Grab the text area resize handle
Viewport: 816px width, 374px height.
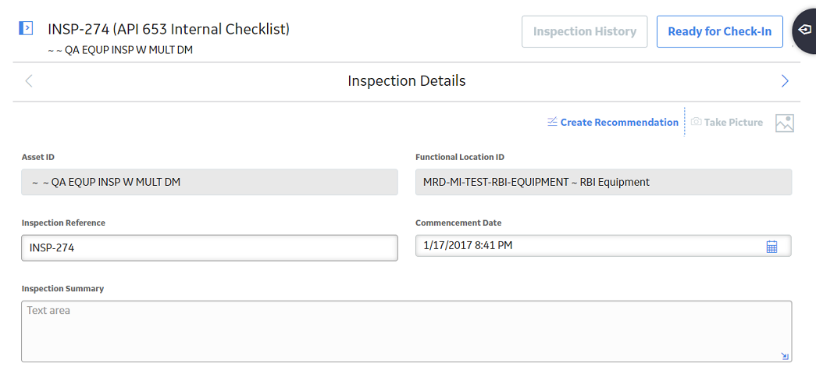785,356
